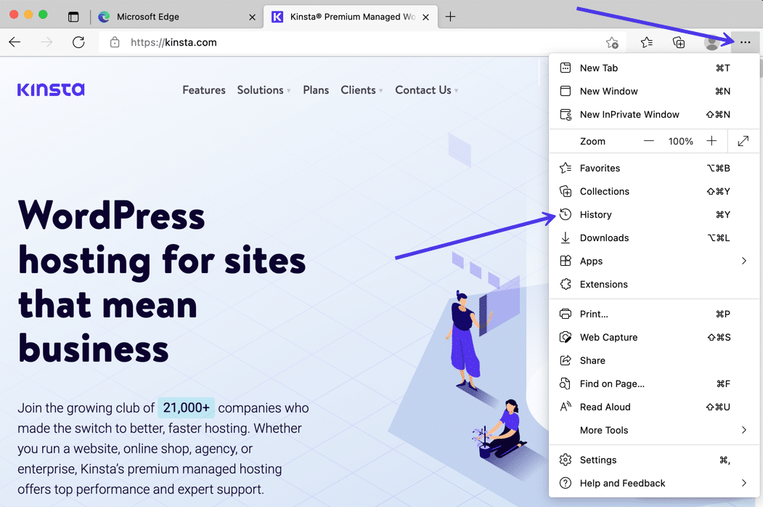The height and width of the screenshot is (507, 763).
Task: Choose New InPrivate Window menu item
Action: 629,114
